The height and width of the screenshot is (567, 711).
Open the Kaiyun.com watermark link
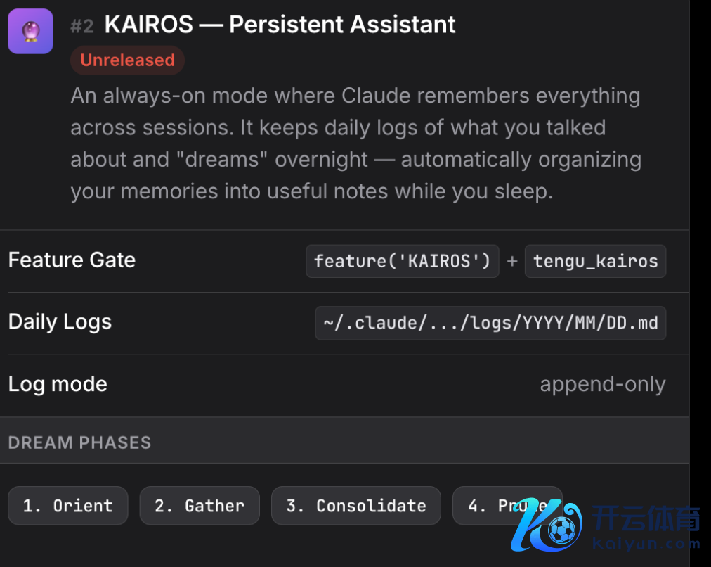click(646, 544)
